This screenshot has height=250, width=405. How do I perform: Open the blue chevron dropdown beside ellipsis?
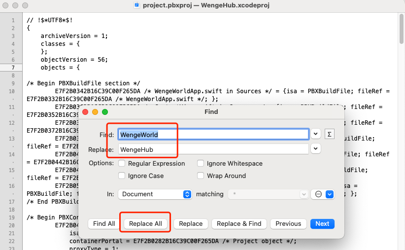[330, 194]
